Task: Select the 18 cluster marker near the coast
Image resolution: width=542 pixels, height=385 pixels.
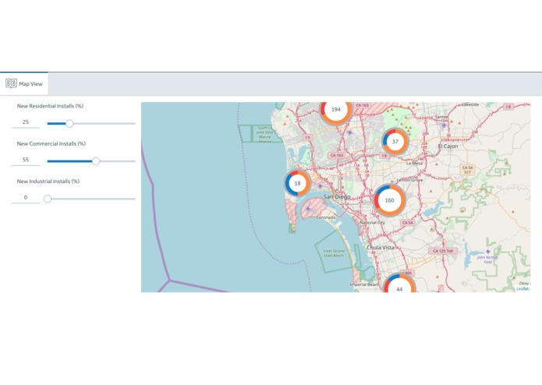Action: click(x=297, y=183)
